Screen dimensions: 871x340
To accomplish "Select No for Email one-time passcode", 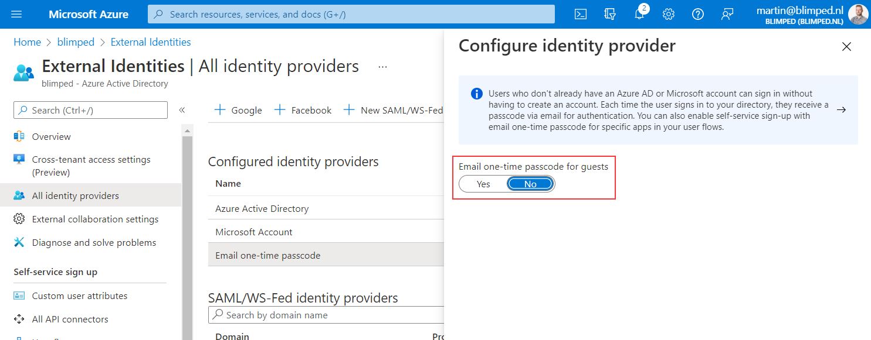I will click(x=530, y=184).
